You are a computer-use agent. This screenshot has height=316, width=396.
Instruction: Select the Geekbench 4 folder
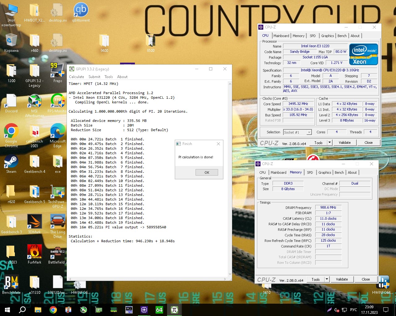point(34,164)
